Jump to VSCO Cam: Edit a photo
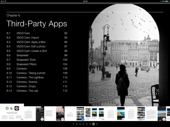This screenshot has height=127, width=170. 37,47
